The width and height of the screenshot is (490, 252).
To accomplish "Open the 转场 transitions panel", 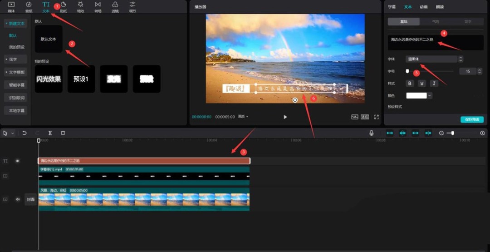I will pyautogui.click(x=98, y=6).
